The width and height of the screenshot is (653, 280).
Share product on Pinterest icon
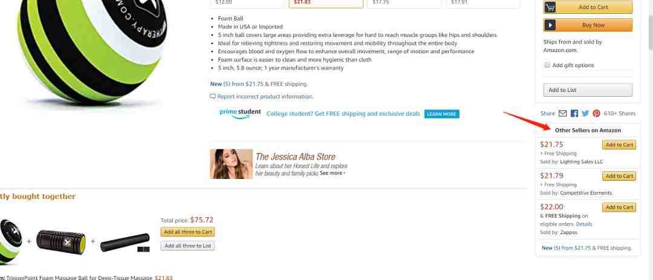(x=596, y=113)
